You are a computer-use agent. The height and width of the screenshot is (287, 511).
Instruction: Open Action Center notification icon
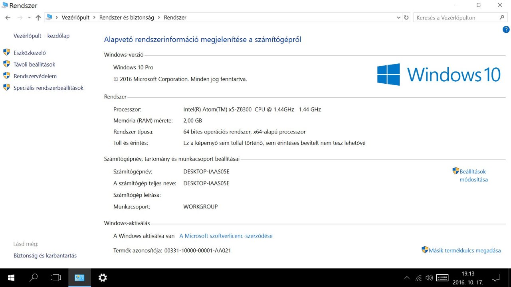tap(495, 278)
